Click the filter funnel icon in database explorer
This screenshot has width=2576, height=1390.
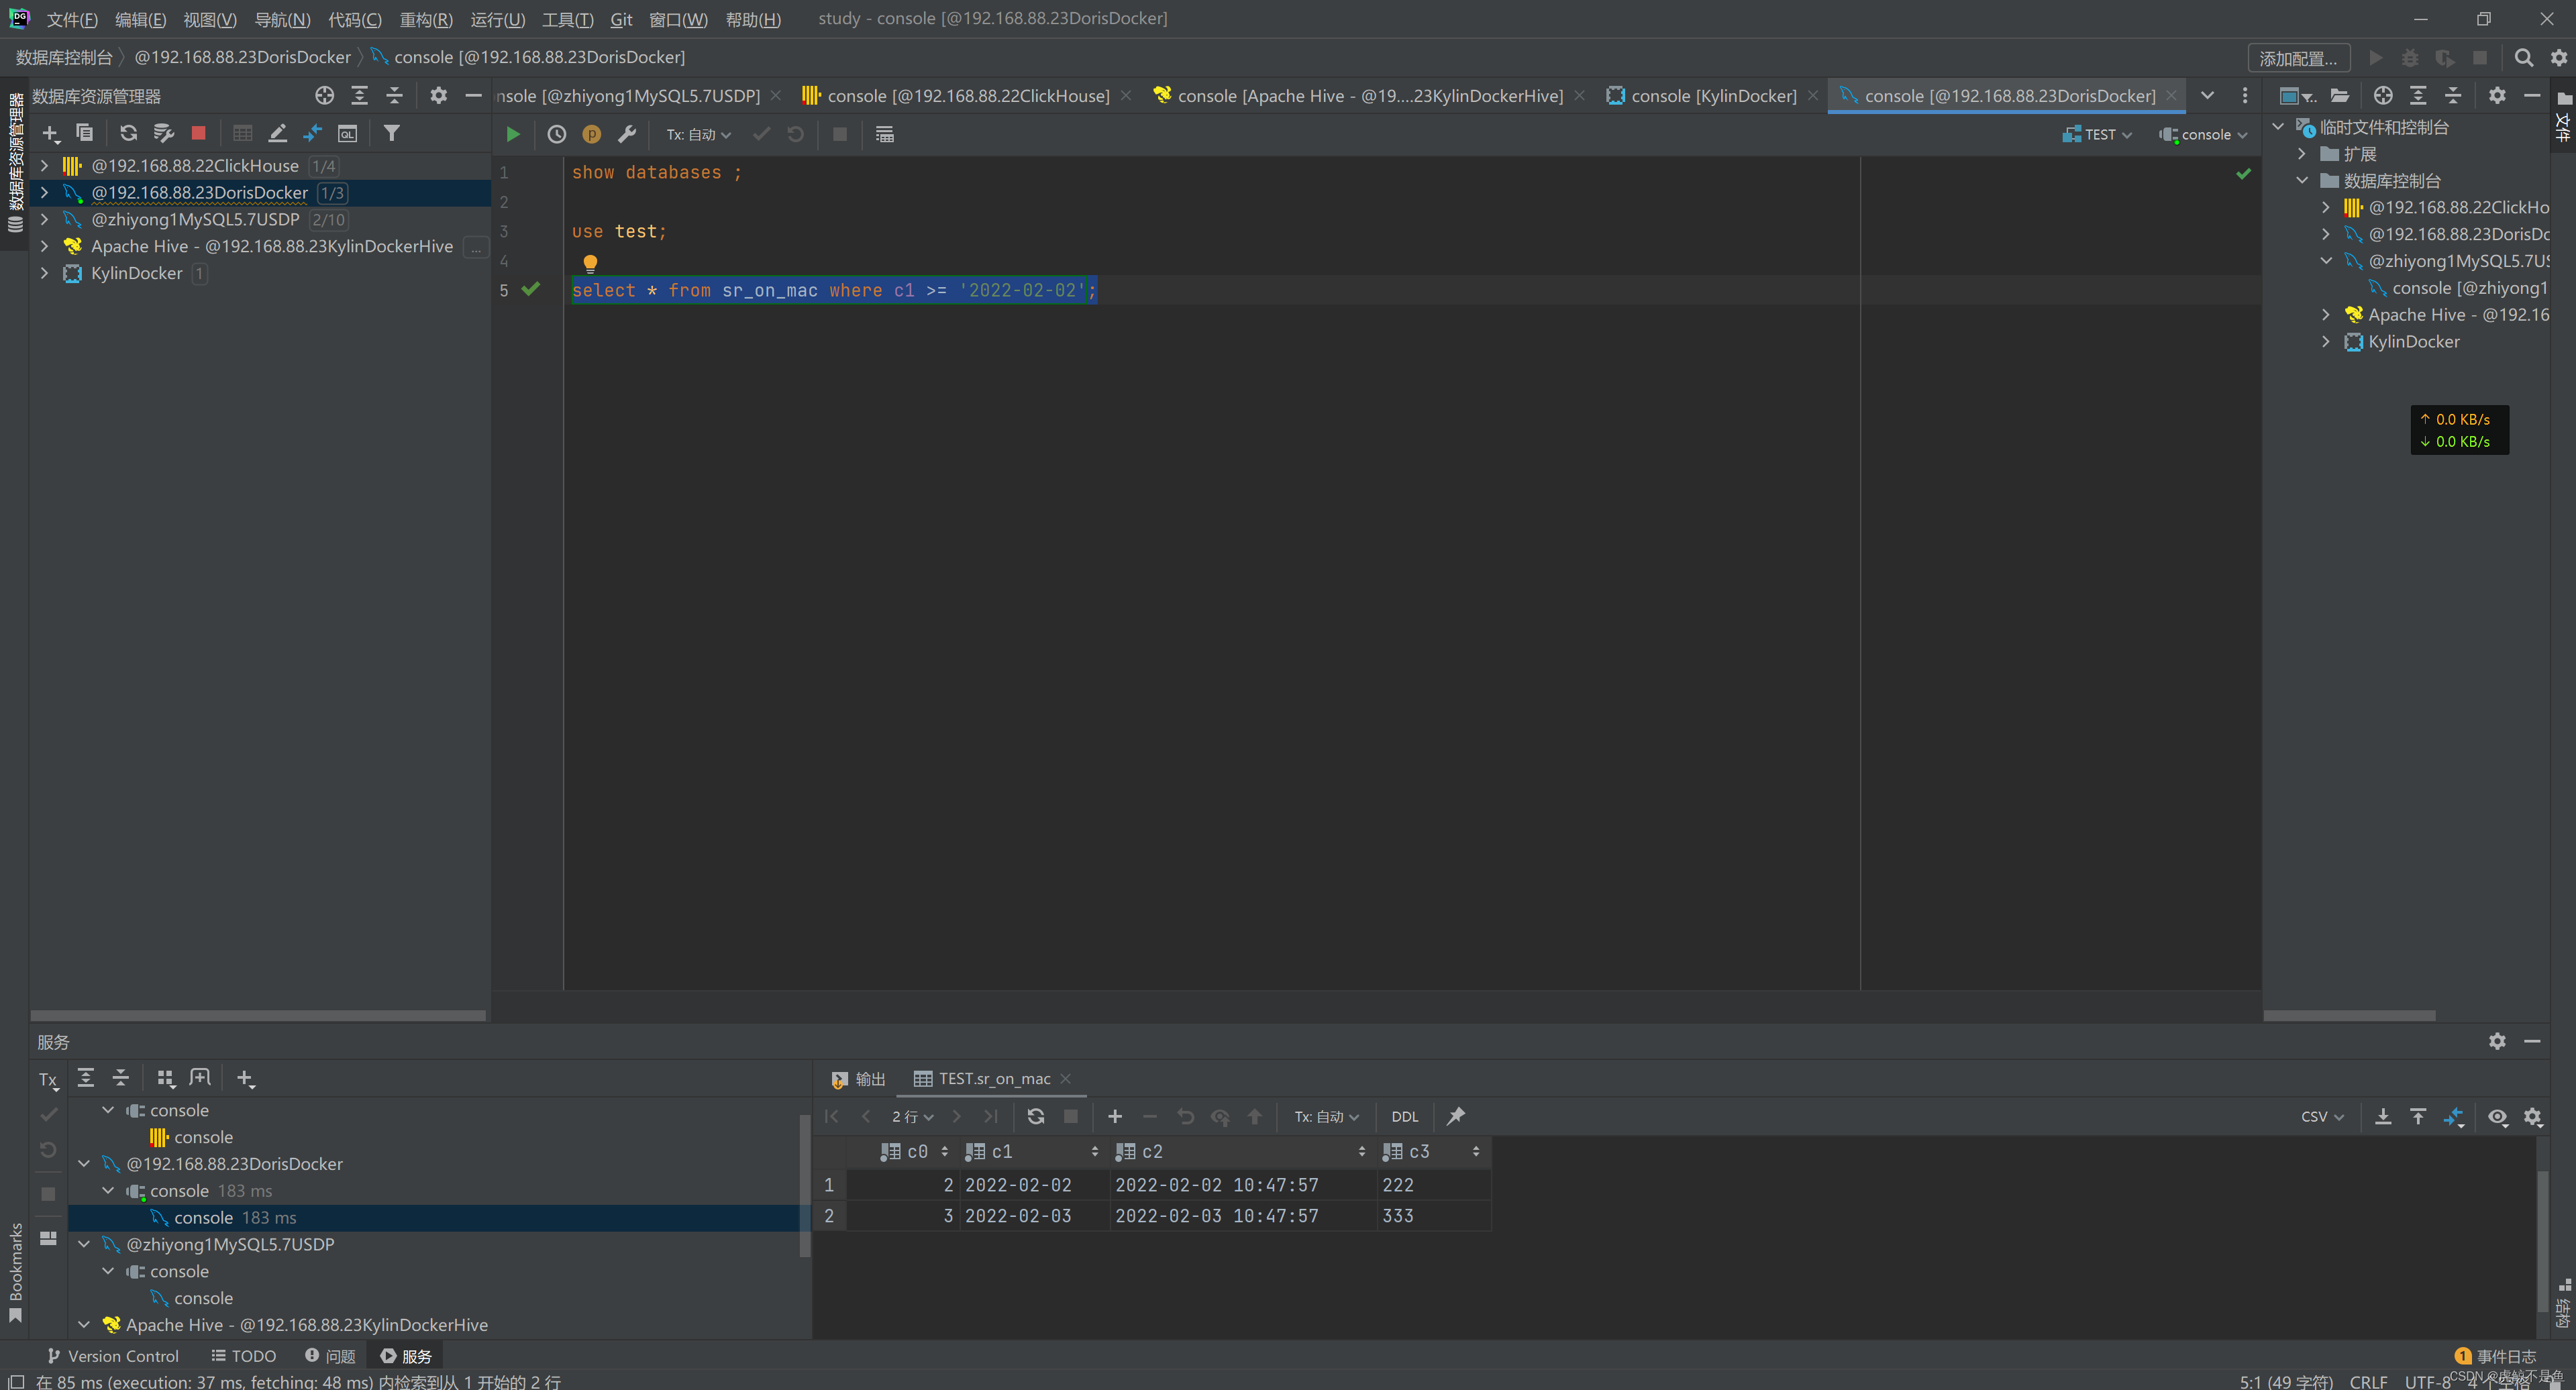coord(392,133)
